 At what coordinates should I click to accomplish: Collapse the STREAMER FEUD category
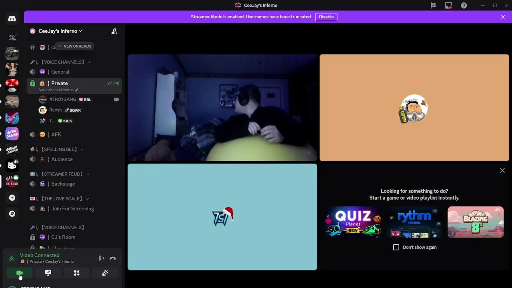point(60,174)
